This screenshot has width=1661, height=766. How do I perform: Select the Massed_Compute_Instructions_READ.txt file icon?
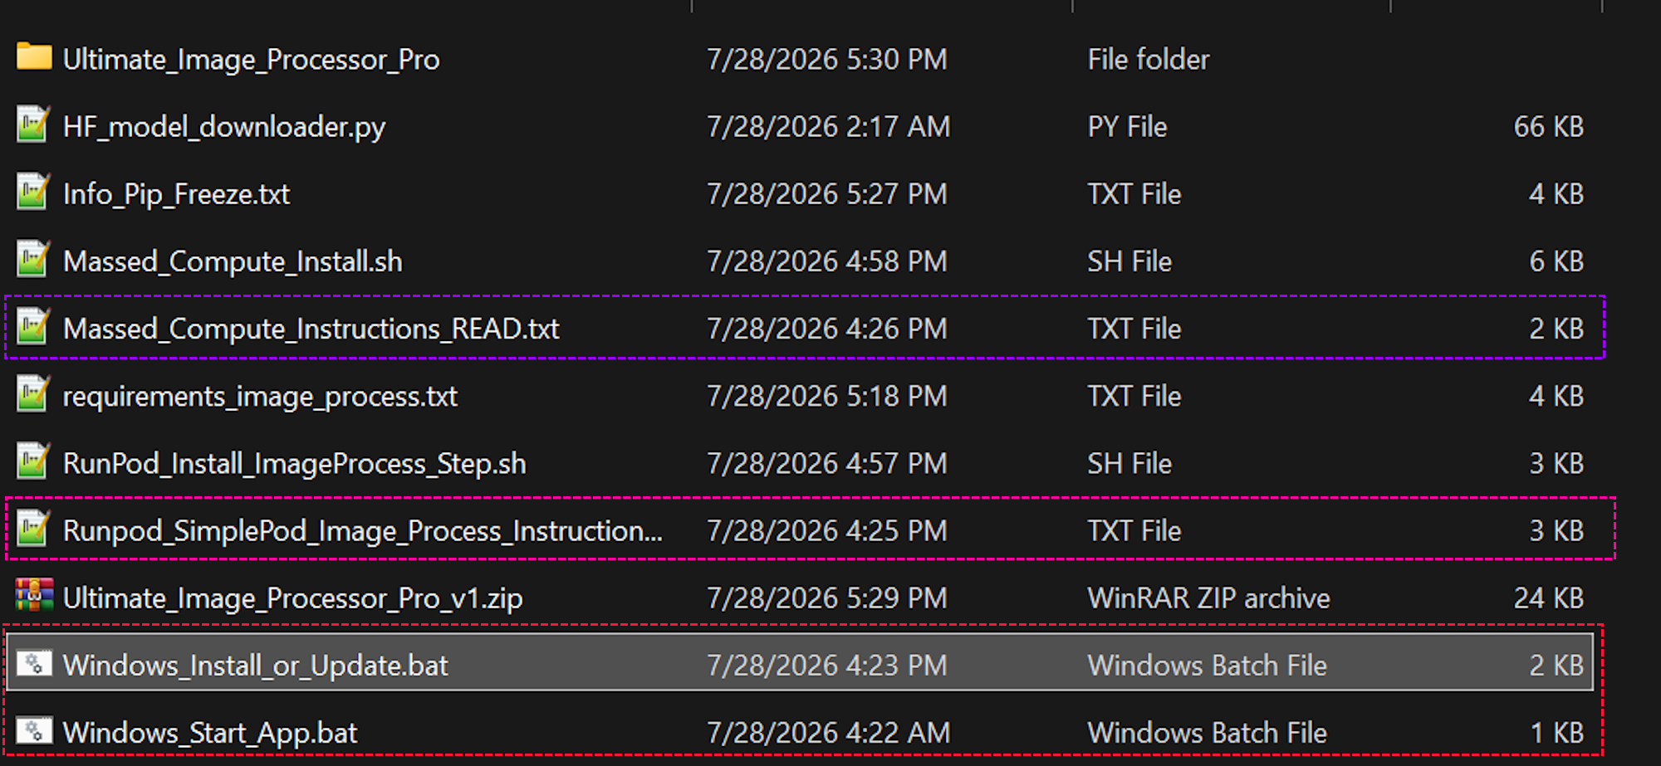point(33,326)
